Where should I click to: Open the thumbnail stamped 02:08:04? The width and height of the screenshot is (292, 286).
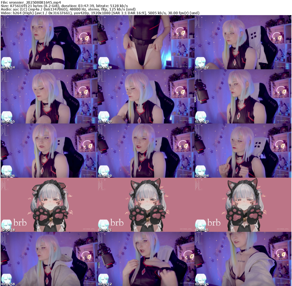click(x=243, y=151)
